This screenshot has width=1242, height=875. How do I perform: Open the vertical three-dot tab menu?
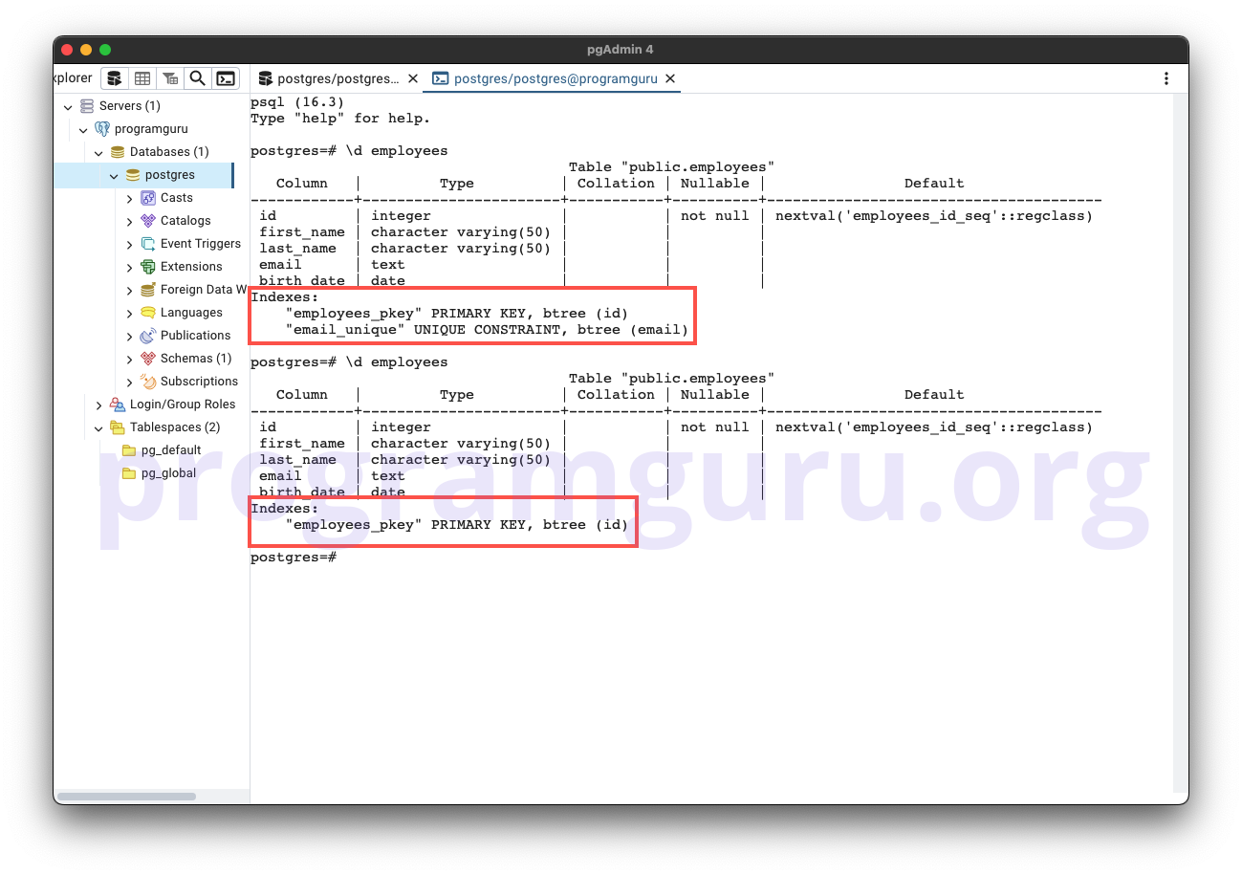(x=1166, y=78)
